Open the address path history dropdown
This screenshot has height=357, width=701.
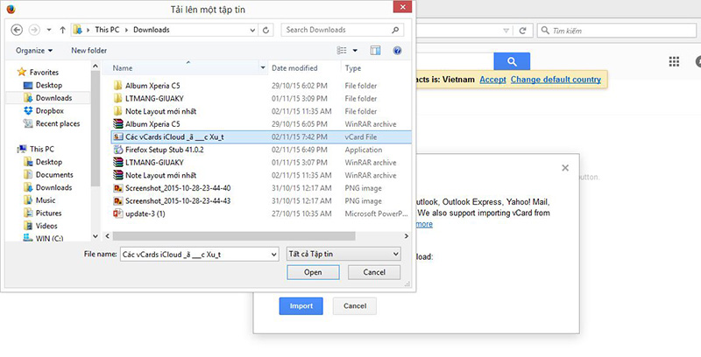[252, 31]
